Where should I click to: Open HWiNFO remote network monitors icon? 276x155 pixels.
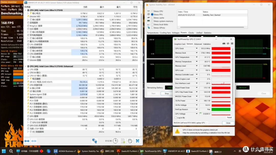point(94,141)
